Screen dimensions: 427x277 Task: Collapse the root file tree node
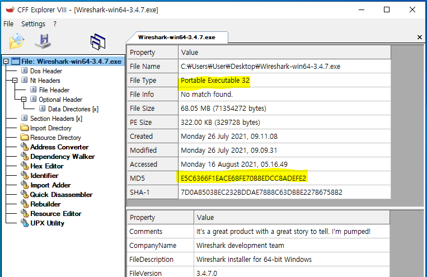tap(6, 62)
